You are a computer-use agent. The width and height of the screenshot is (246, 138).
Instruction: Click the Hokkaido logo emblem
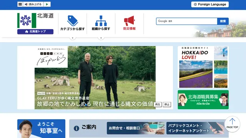[x=27, y=20]
